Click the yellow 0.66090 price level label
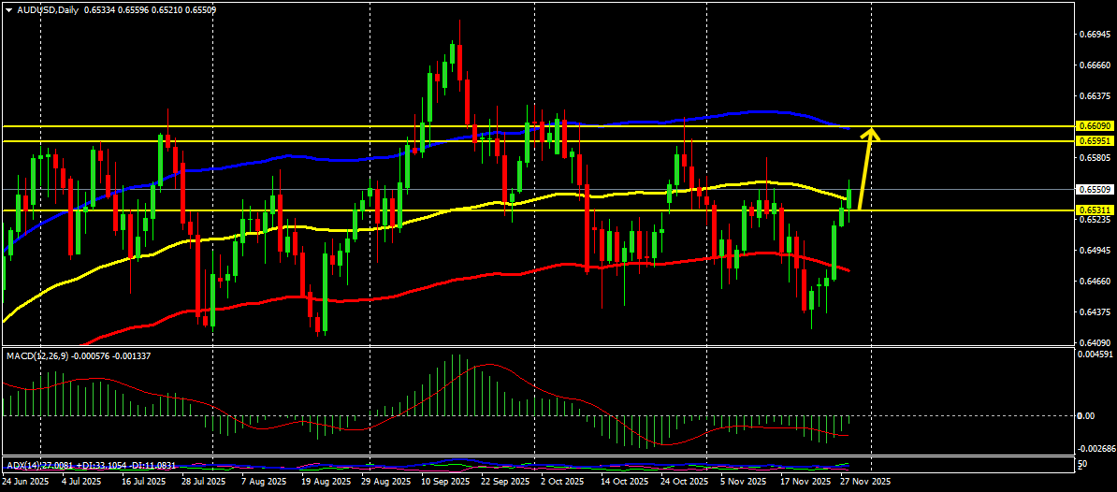 click(1094, 126)
